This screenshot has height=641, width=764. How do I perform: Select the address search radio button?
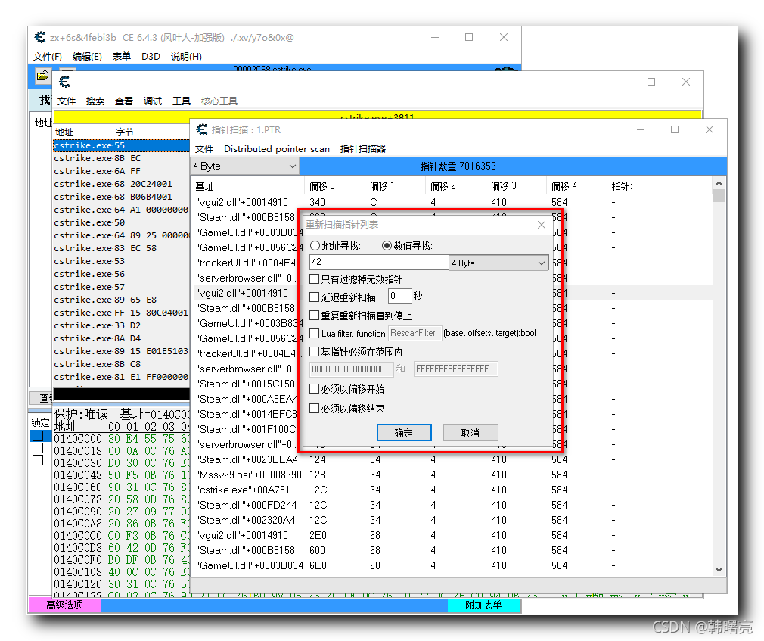[x=315, y=246]
